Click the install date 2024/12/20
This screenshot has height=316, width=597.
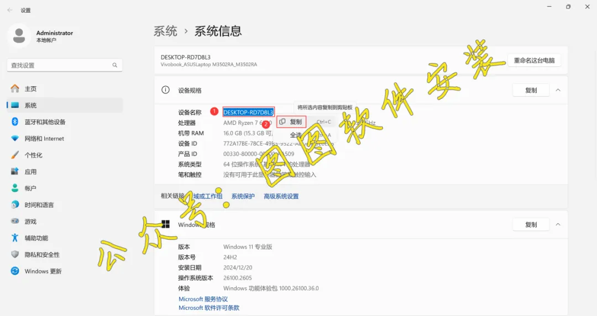[x=238, y=267]
